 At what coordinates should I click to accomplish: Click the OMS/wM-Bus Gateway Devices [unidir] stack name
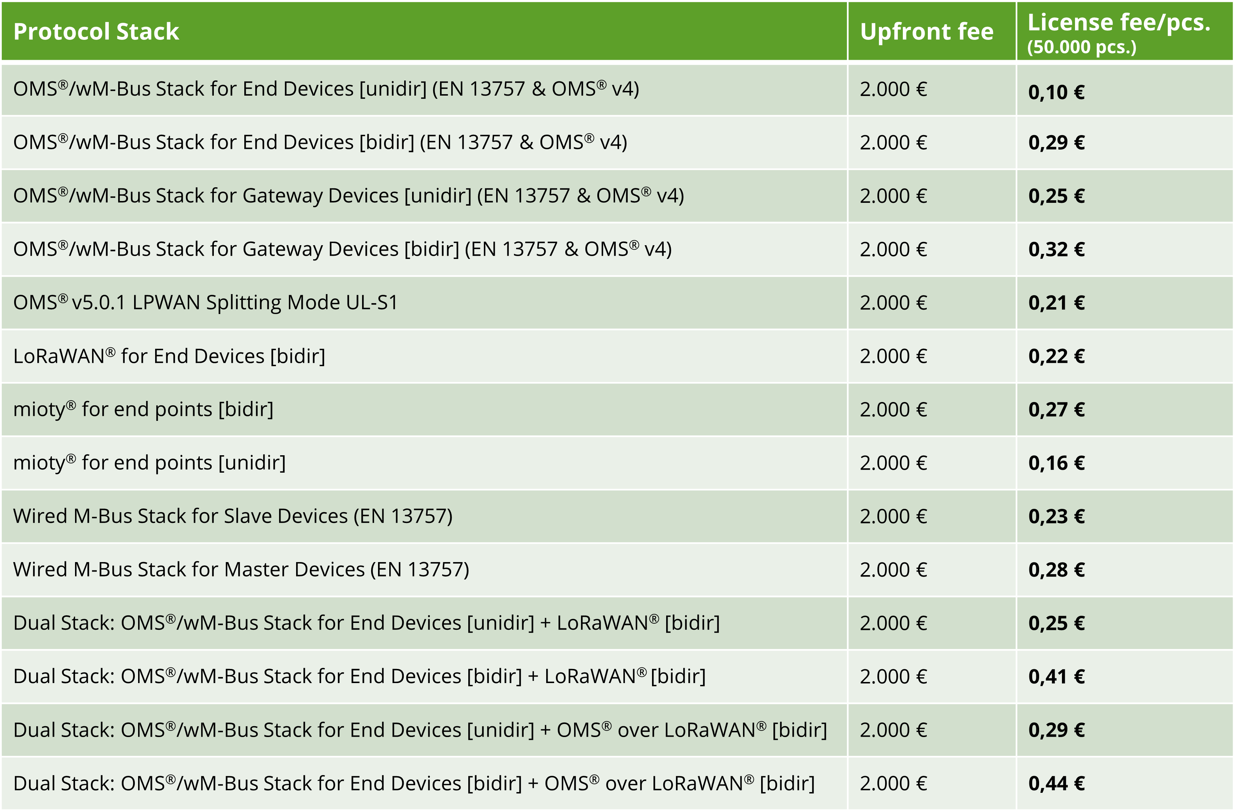pos(348,196)
